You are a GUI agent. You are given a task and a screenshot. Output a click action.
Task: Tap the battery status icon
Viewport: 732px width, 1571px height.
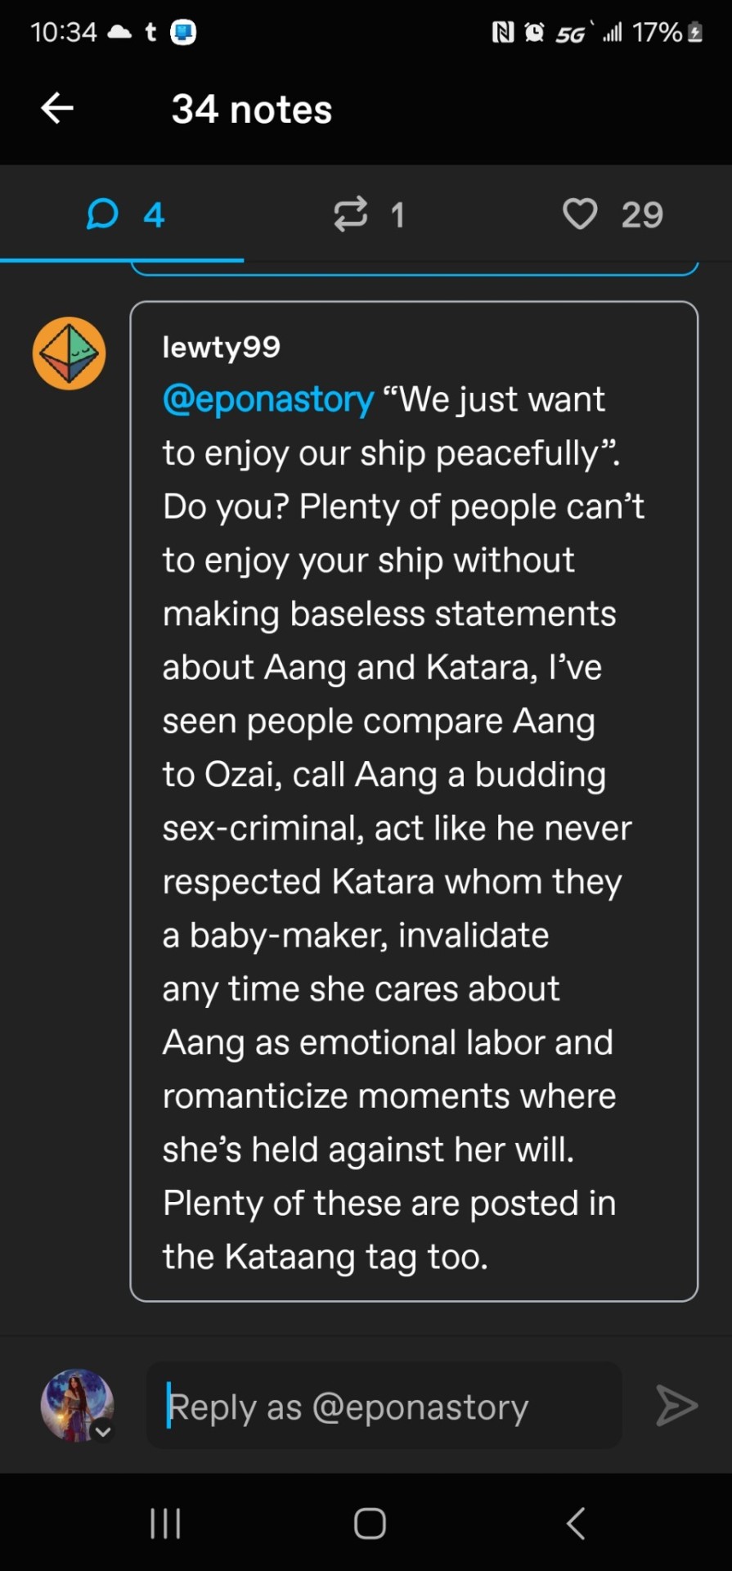[x=695, y=33]
